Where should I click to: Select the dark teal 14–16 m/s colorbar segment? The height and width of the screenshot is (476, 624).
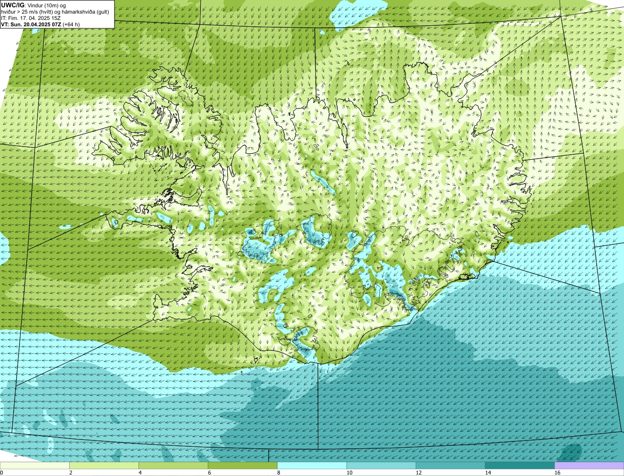520,466
